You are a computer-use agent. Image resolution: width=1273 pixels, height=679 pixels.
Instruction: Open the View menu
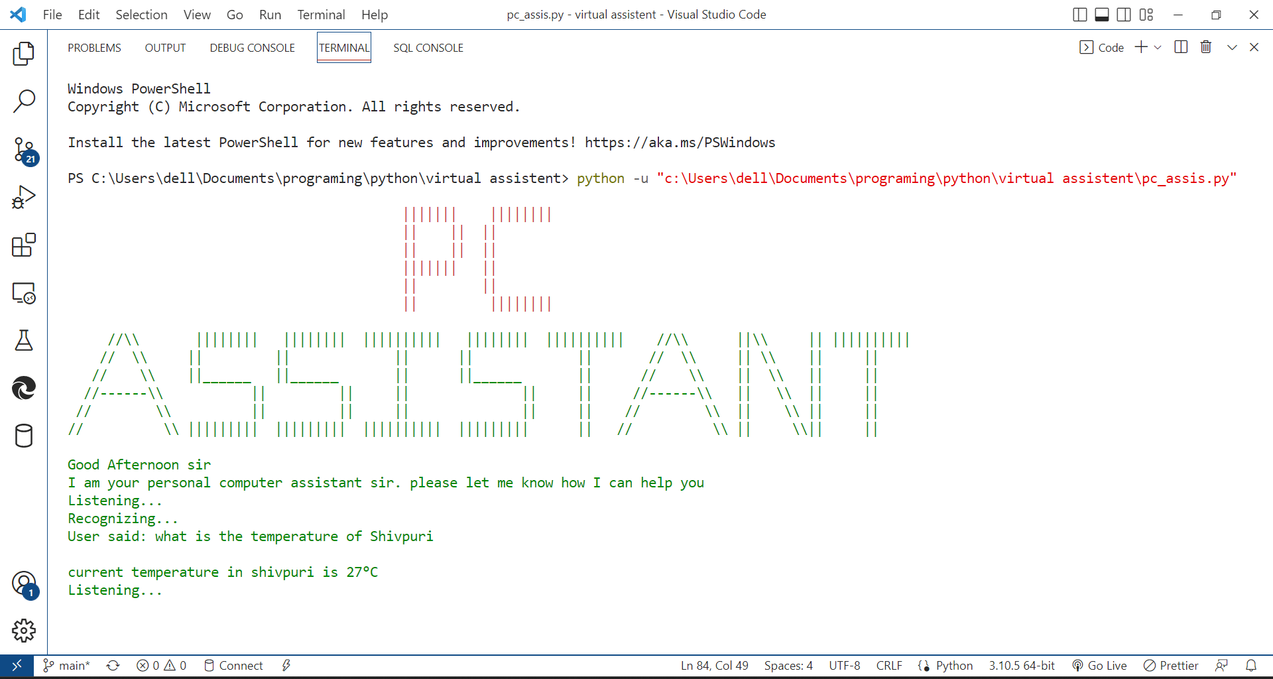[197, 15]
